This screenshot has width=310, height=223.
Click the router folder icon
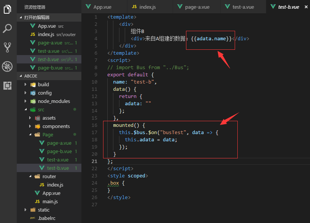pyautogui.click(x=37, y=176)
